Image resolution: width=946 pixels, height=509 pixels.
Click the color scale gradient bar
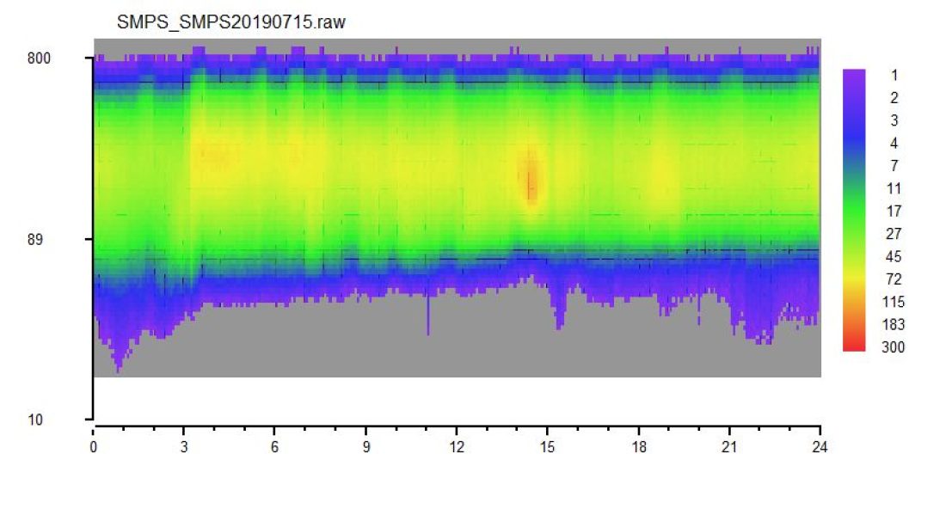[854, 210]
